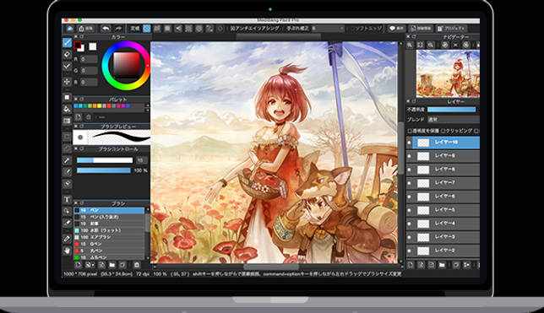This screenshot has height=313, width=544.
Task: Hide レイヤー8 using its visibility dot
Action: pos(410,170)
